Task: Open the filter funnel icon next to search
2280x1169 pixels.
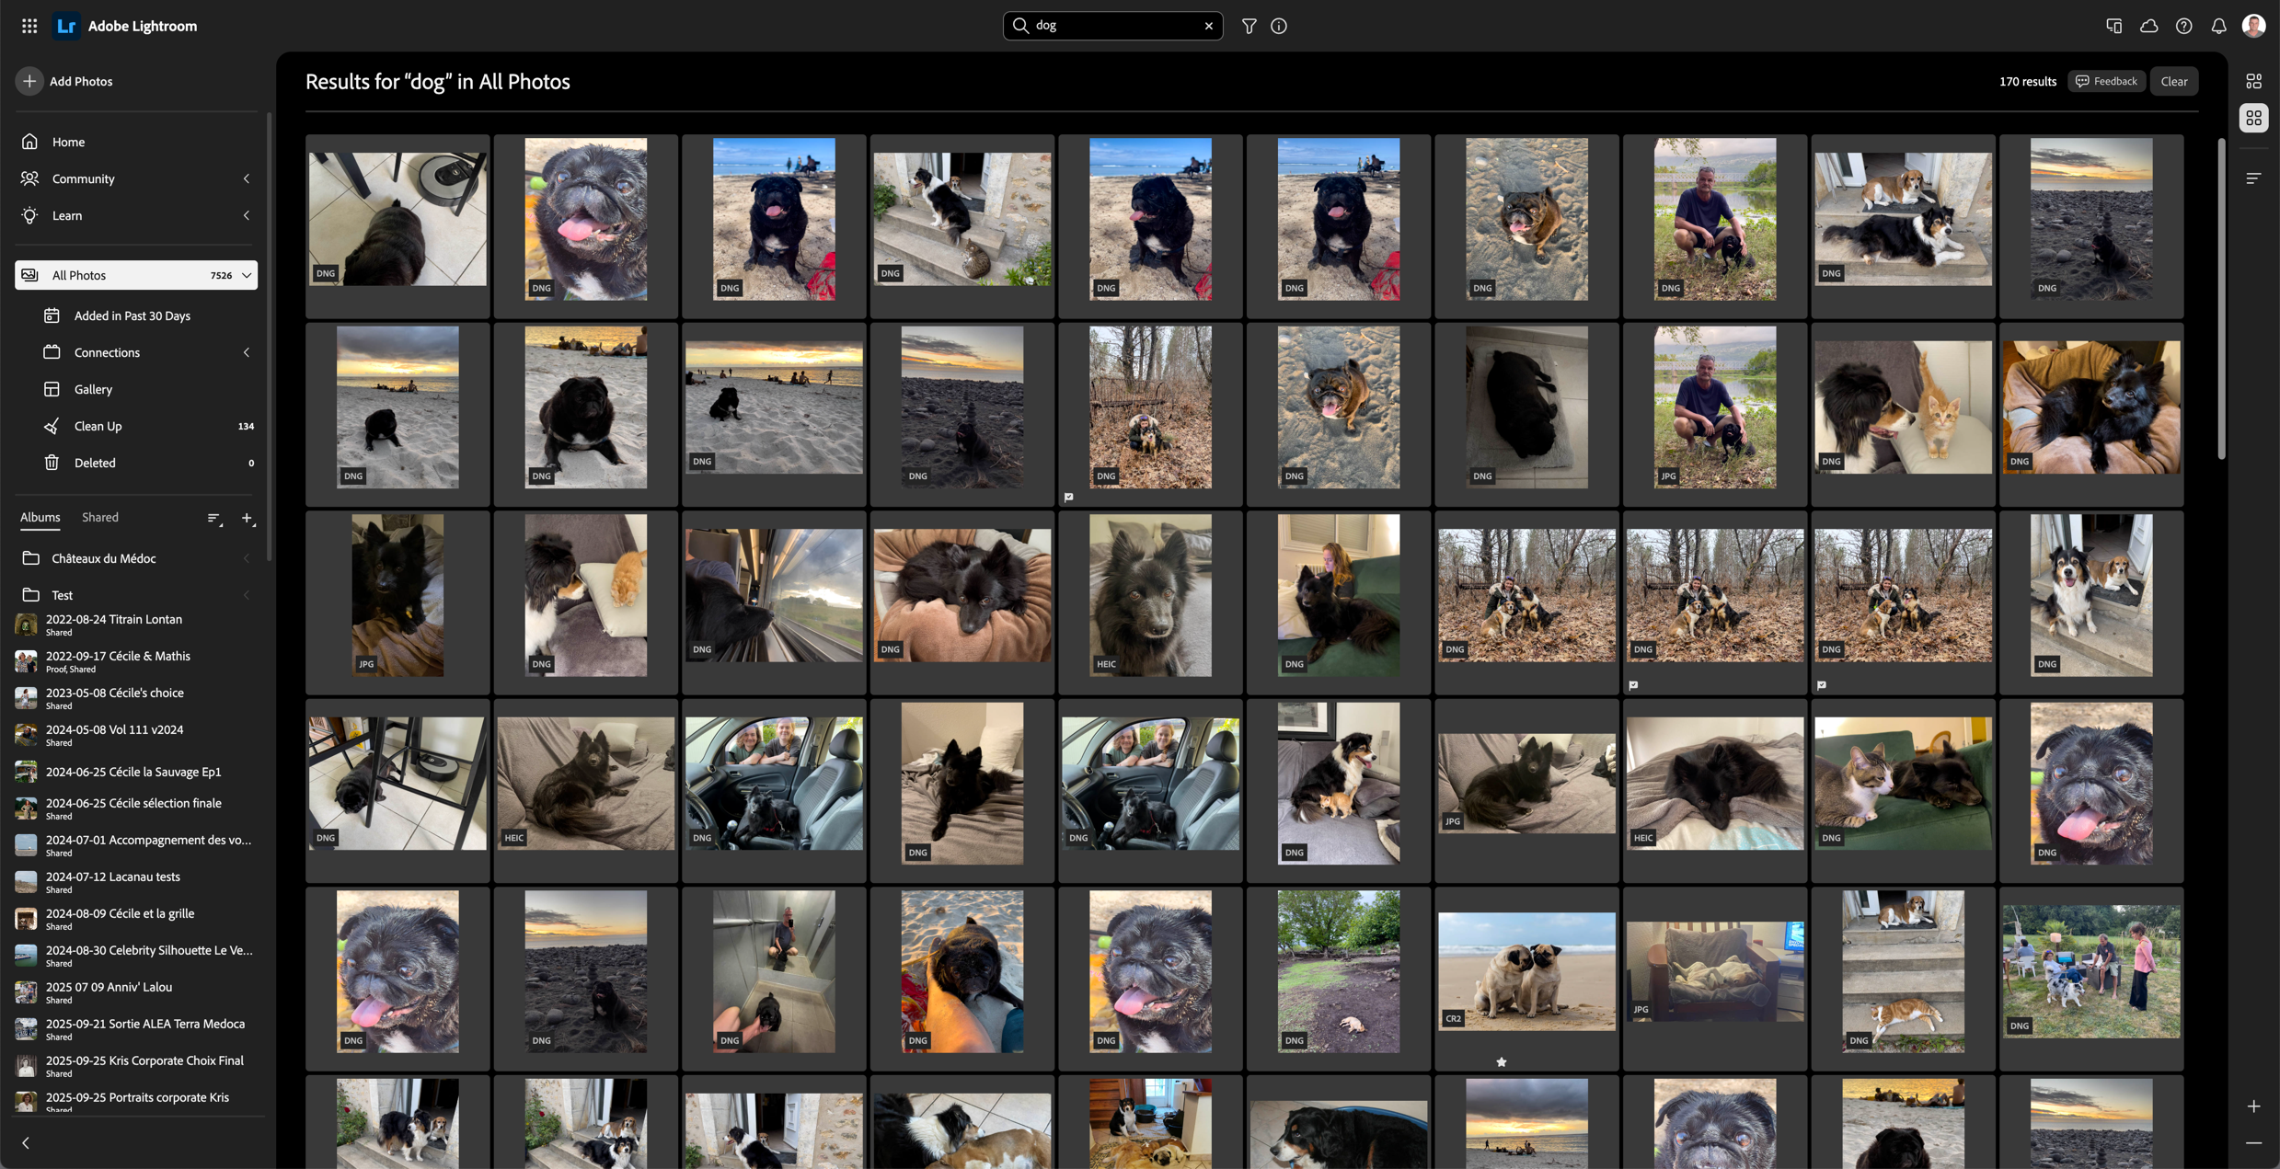Action: point(1249,26)
